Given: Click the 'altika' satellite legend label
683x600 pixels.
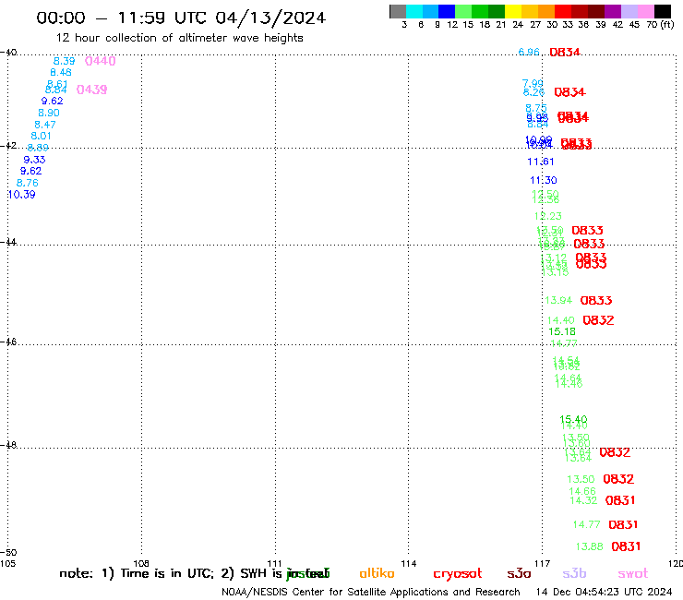Looking at the screenshot, I should pyautogui.click(x=377, y=573).
